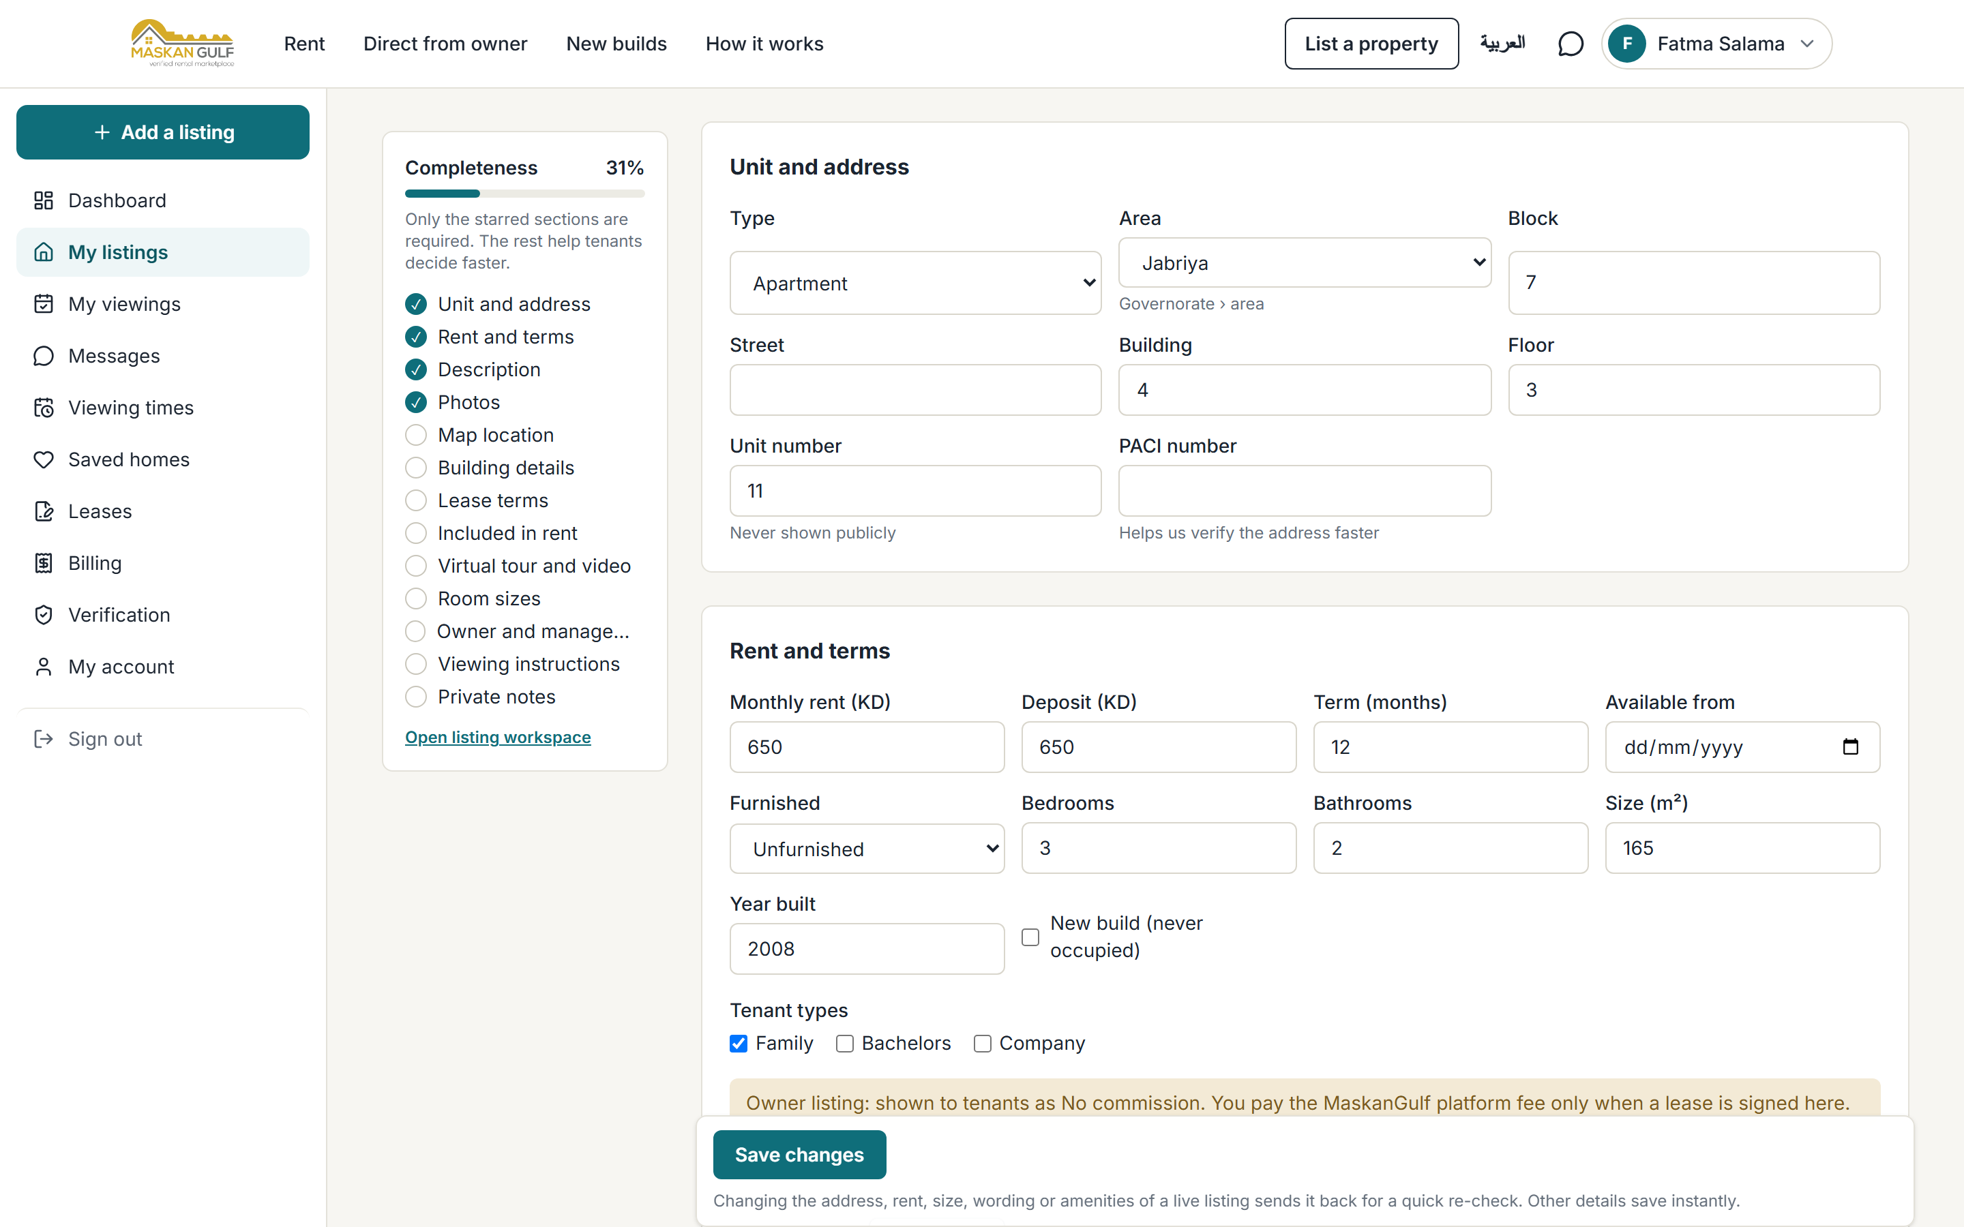Select the Map location section circle
1964x1227 pixels.
tap(415, 435)
